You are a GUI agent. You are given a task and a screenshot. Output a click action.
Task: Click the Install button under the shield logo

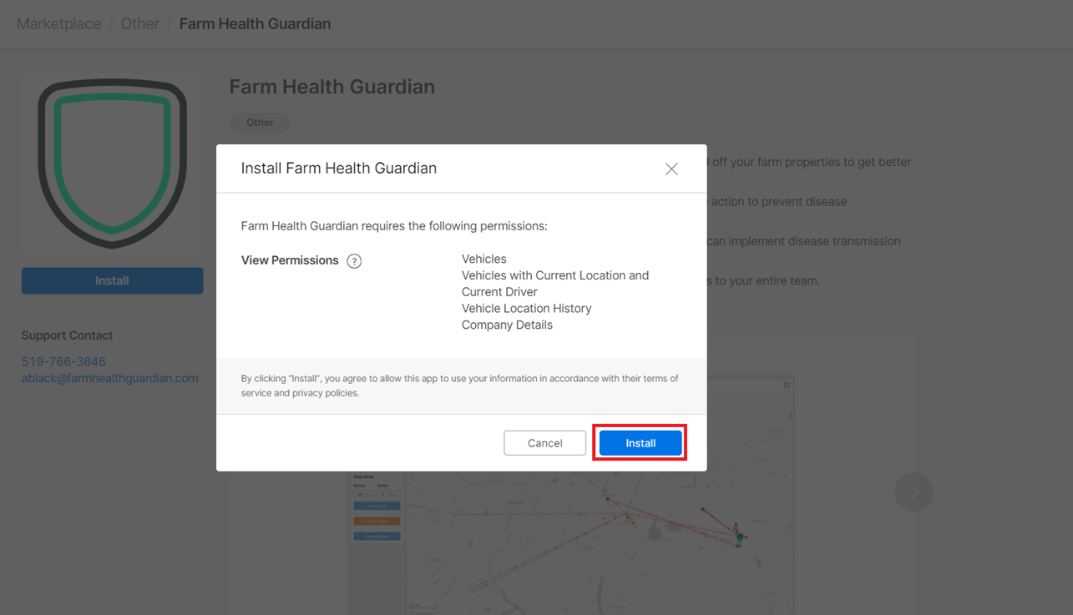pos(112,280)
